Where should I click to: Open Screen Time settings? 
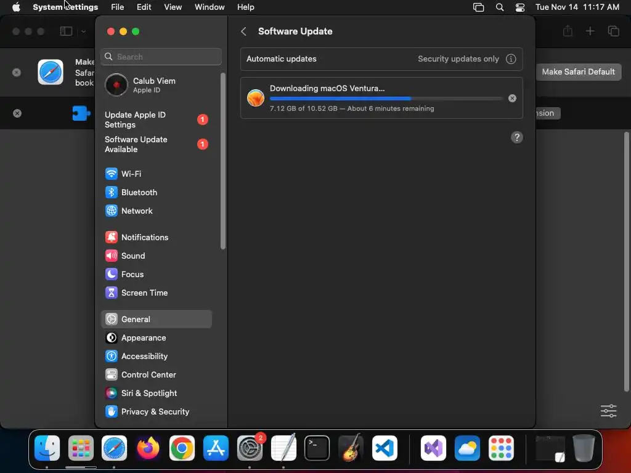156,293
